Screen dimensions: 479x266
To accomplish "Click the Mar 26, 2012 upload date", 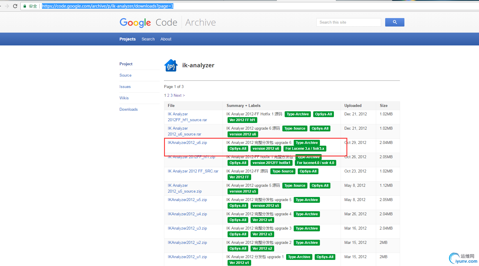I will tap(355, 214).
